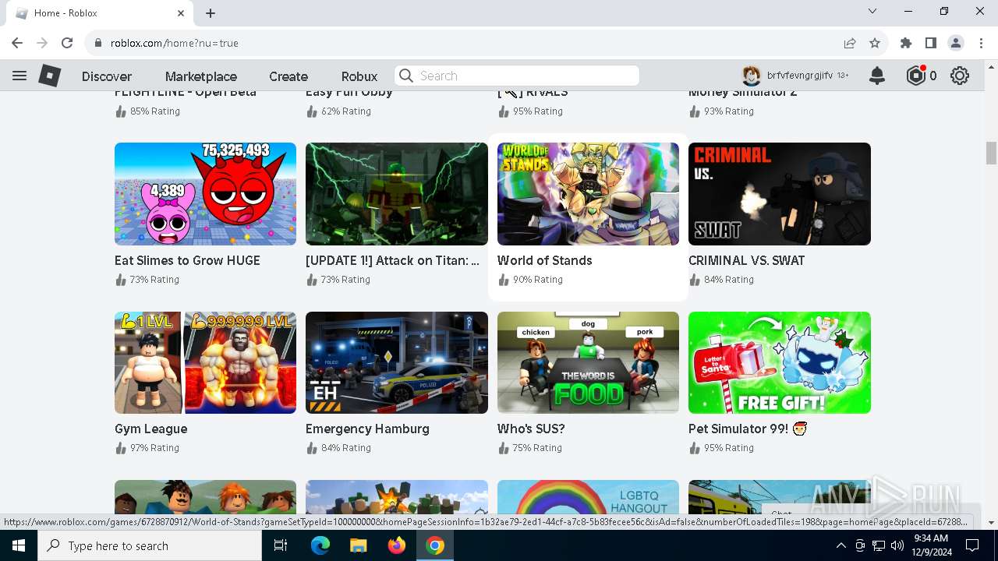
Task: Go back in browser history
Action: (17, 43)
